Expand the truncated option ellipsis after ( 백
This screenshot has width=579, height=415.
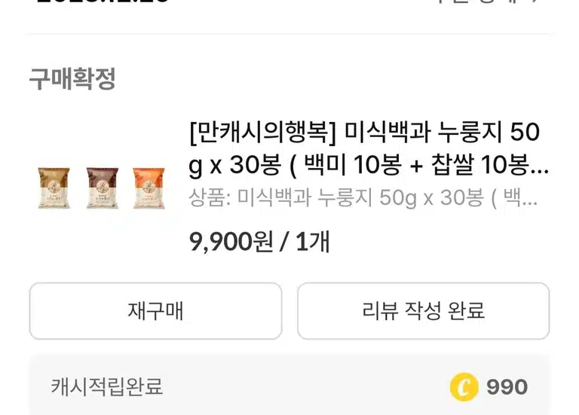coord(530,198)
